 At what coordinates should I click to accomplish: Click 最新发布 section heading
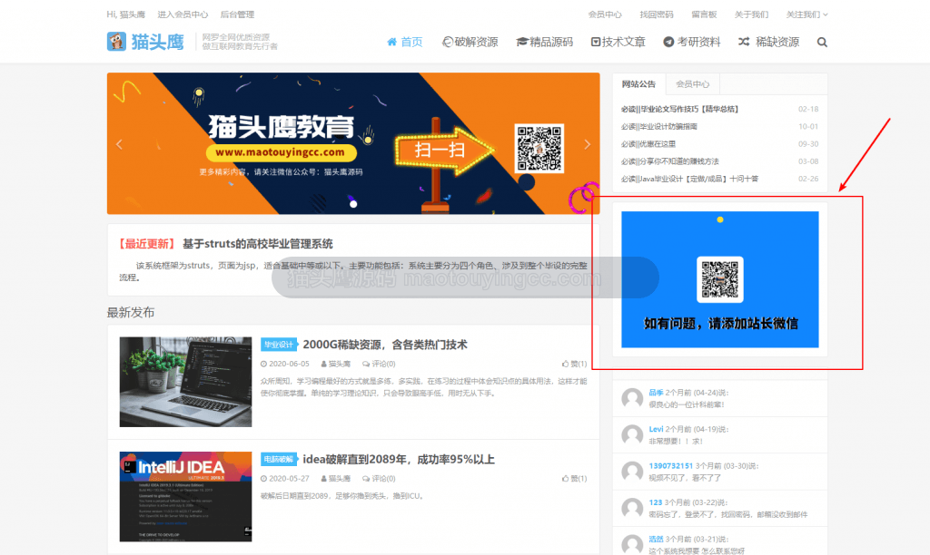point(131,313)
